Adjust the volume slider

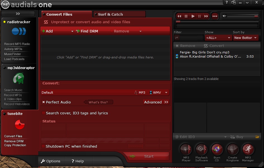(242, 16)
